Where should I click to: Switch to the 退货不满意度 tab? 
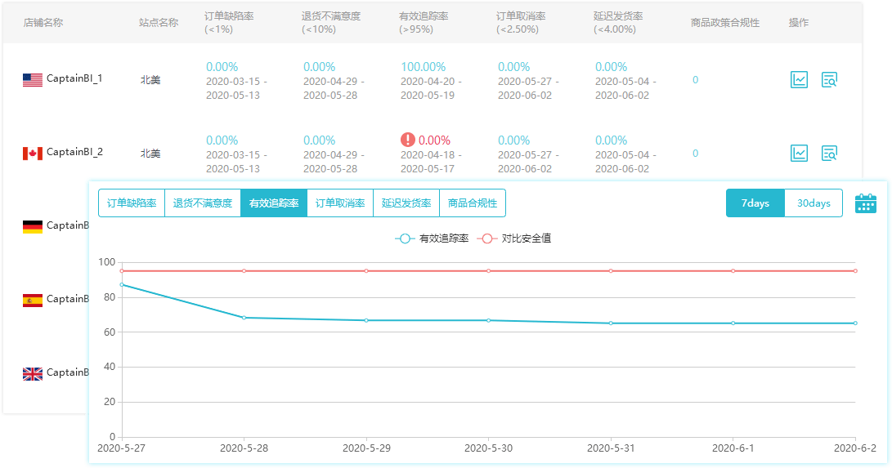[202, 203]
